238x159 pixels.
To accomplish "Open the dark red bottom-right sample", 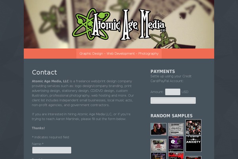I will coord(194,158).
